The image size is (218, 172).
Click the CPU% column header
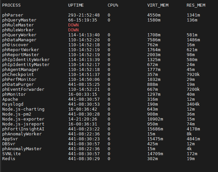113,5
